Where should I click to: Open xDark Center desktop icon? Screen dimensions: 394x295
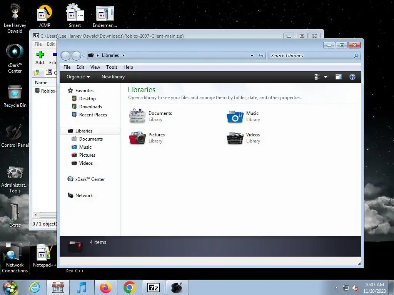click(x=15, y=58)
